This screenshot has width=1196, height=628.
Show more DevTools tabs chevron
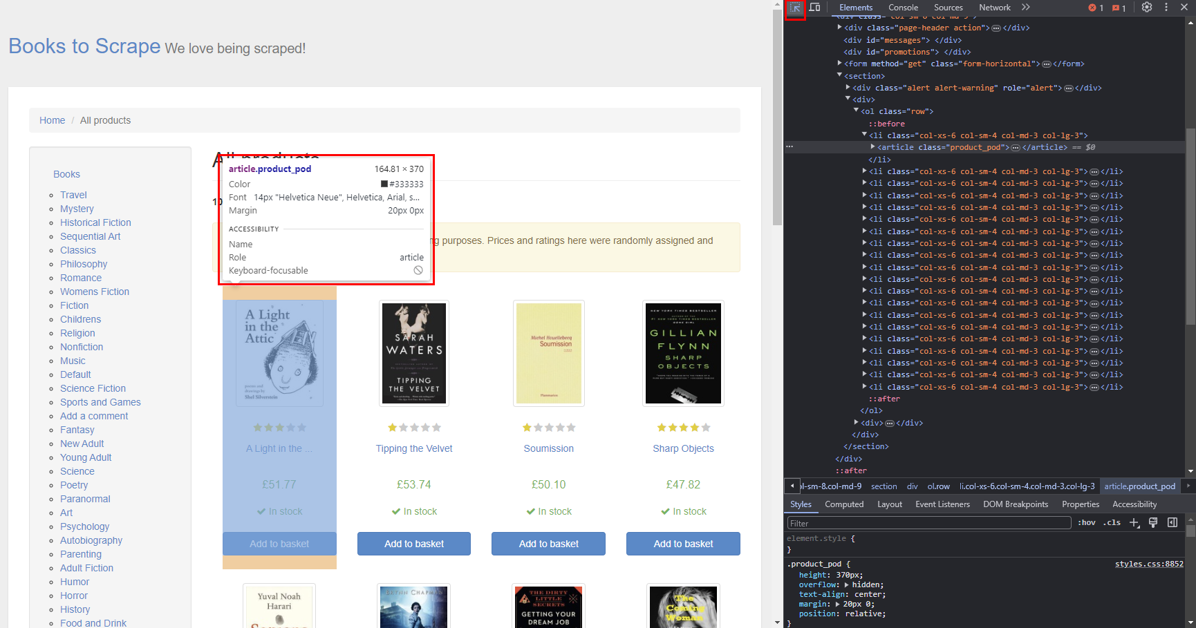click(x=1026, y=8)
